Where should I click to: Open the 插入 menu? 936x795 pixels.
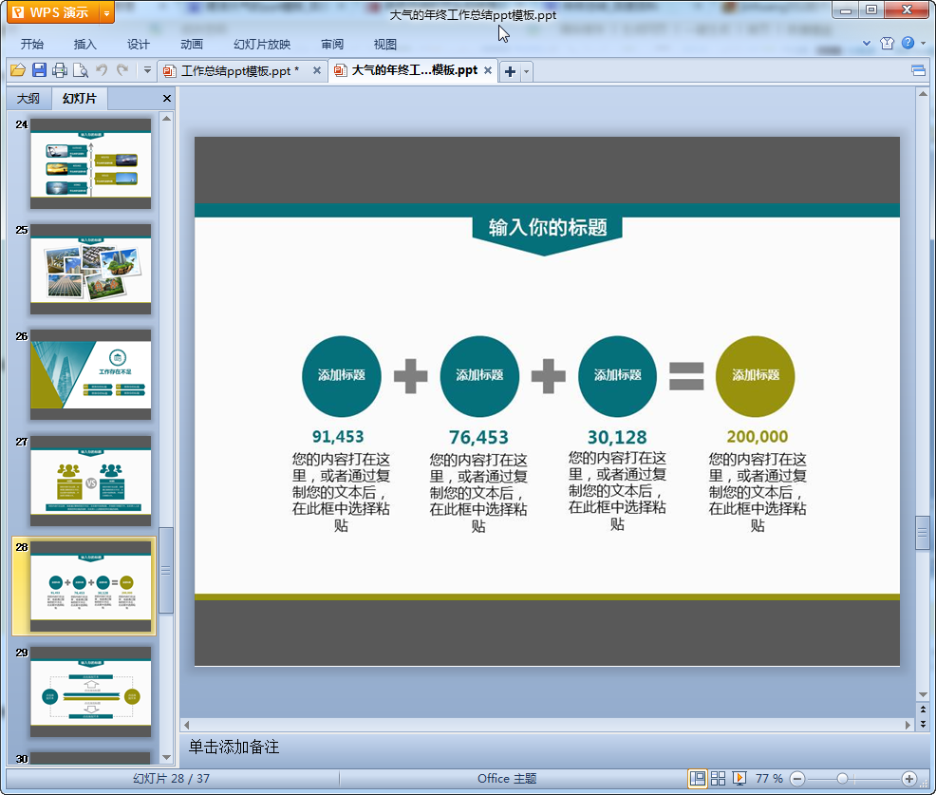point(84,45)
